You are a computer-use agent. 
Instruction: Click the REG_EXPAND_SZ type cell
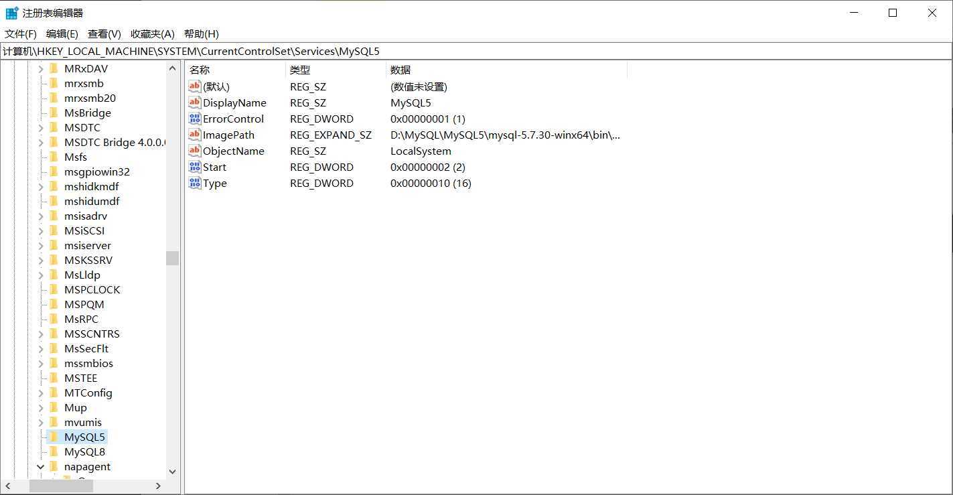(x=330, y=135)
